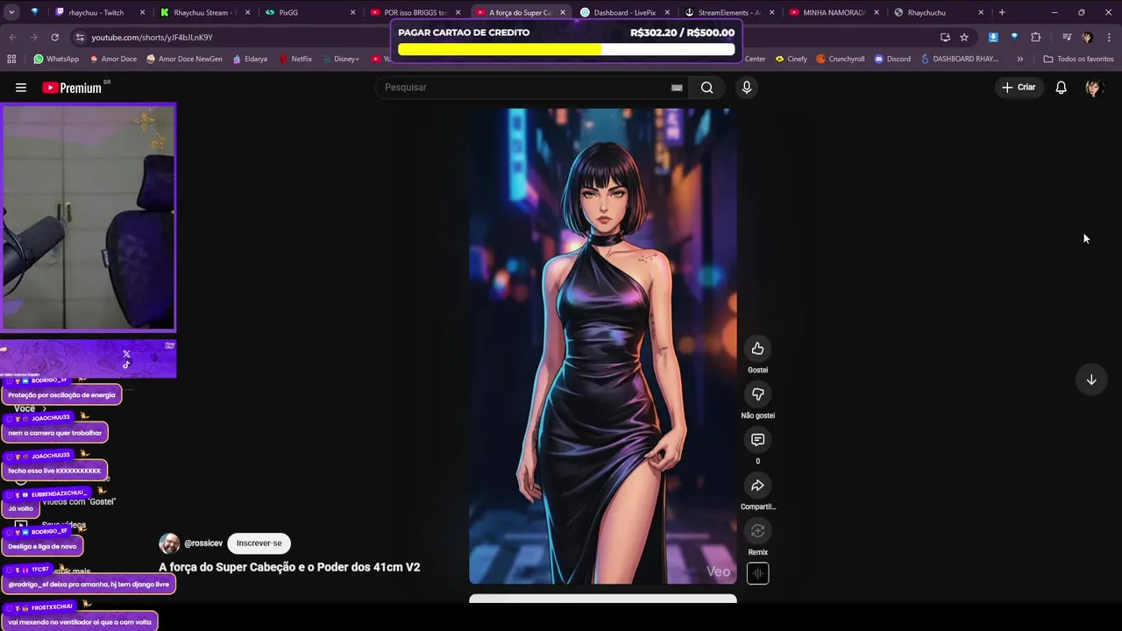Image resolution: width=1122 pixels, height=631 pixels.
Task: Go to the next short down arrow
Action: coord(1091,379)
